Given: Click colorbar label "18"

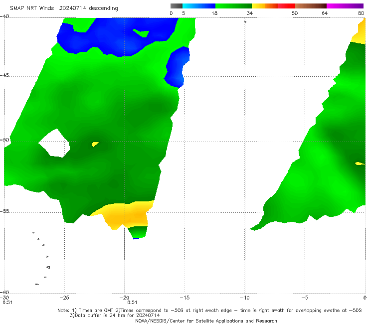Looking at the screenshot, I should [214, 13].
